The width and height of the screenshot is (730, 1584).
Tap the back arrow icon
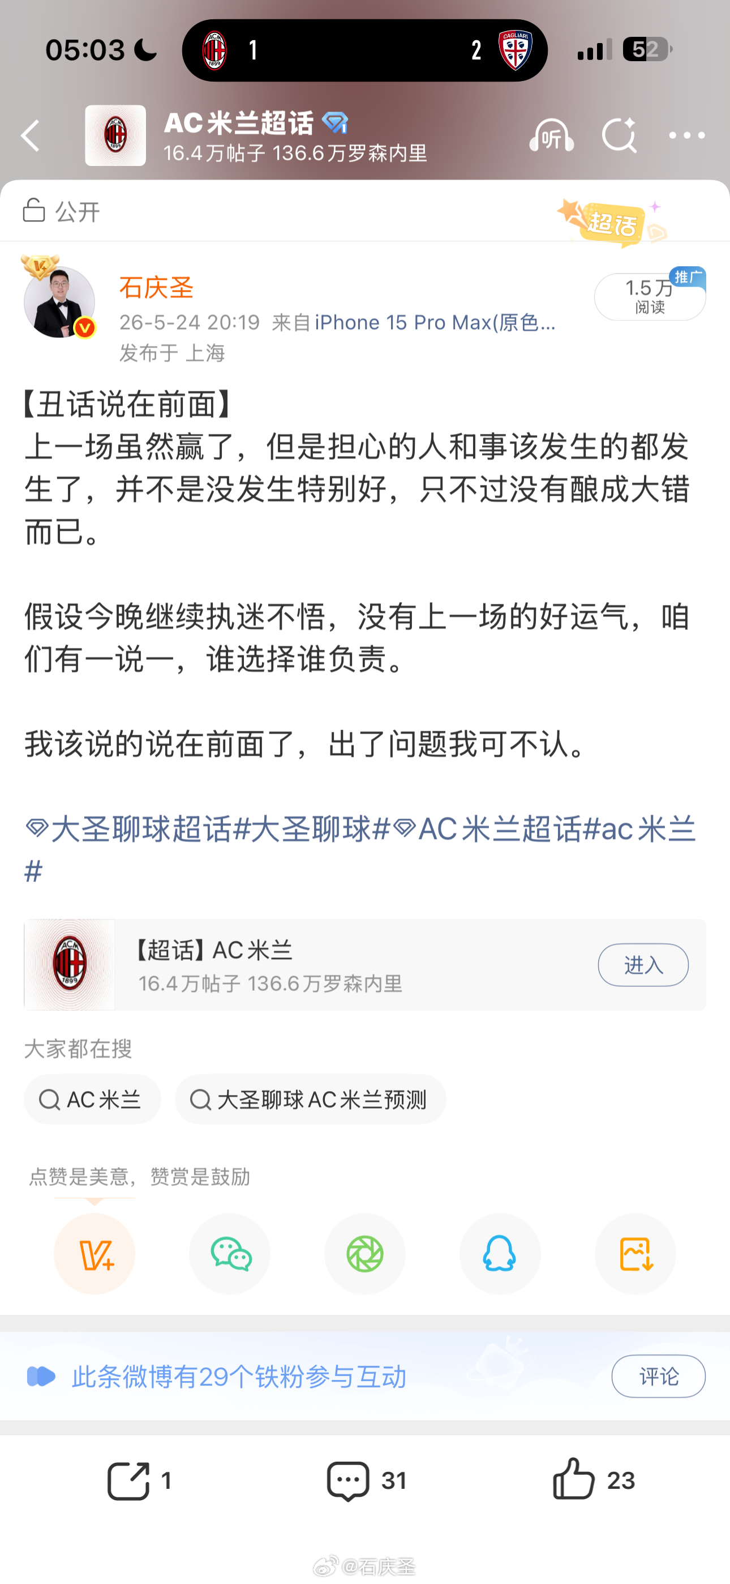[29, 135]
